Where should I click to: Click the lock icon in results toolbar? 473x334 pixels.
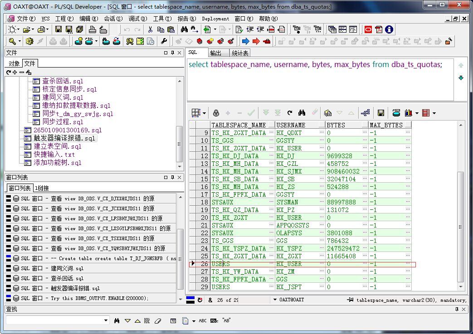point(216,113)
